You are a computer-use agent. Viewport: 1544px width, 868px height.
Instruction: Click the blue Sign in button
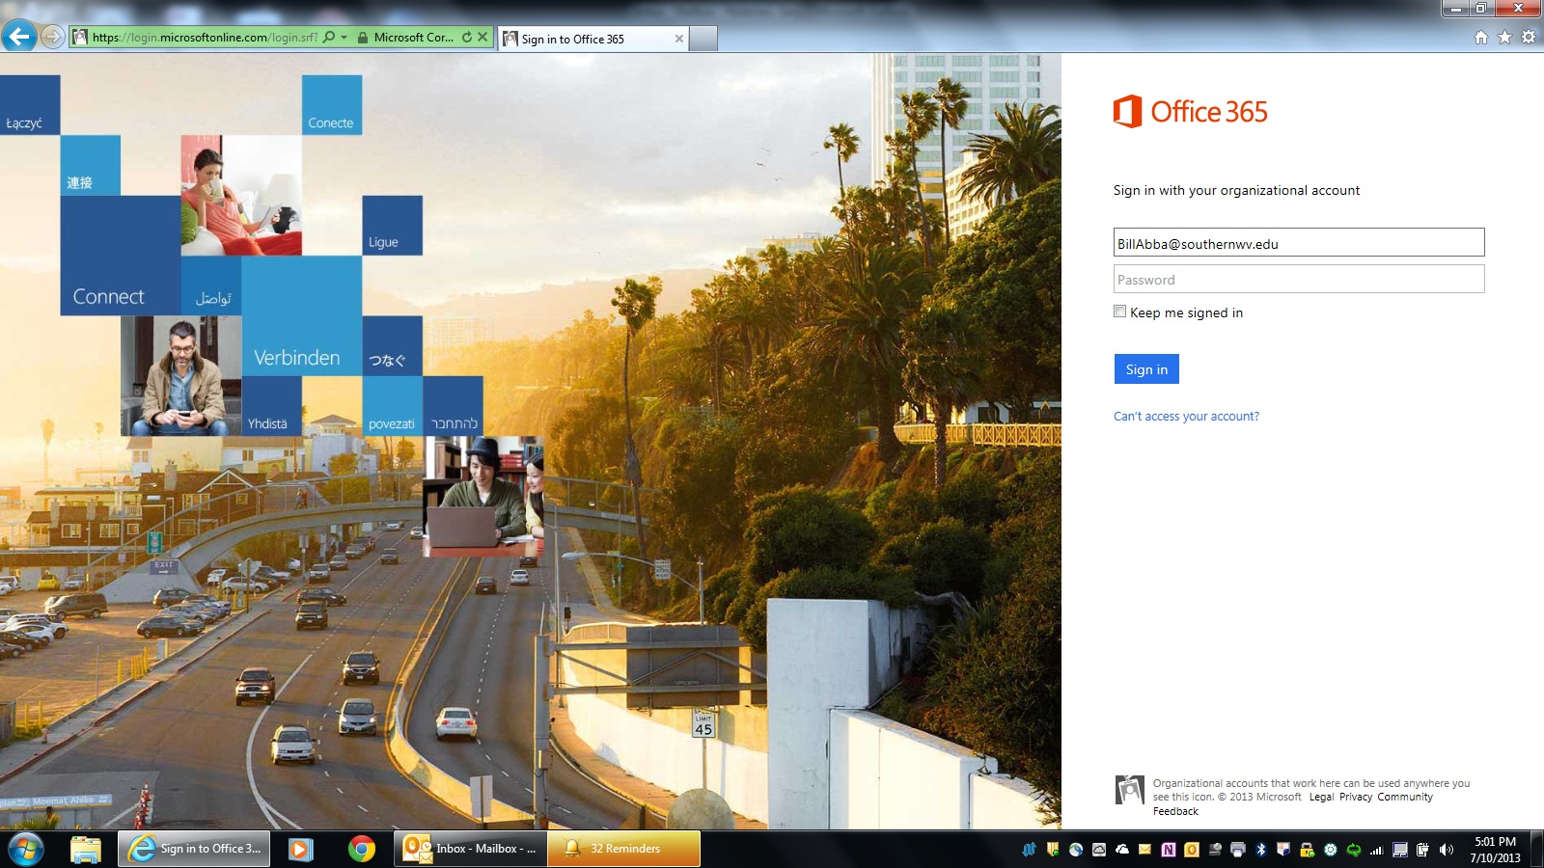pos(1146,369)
